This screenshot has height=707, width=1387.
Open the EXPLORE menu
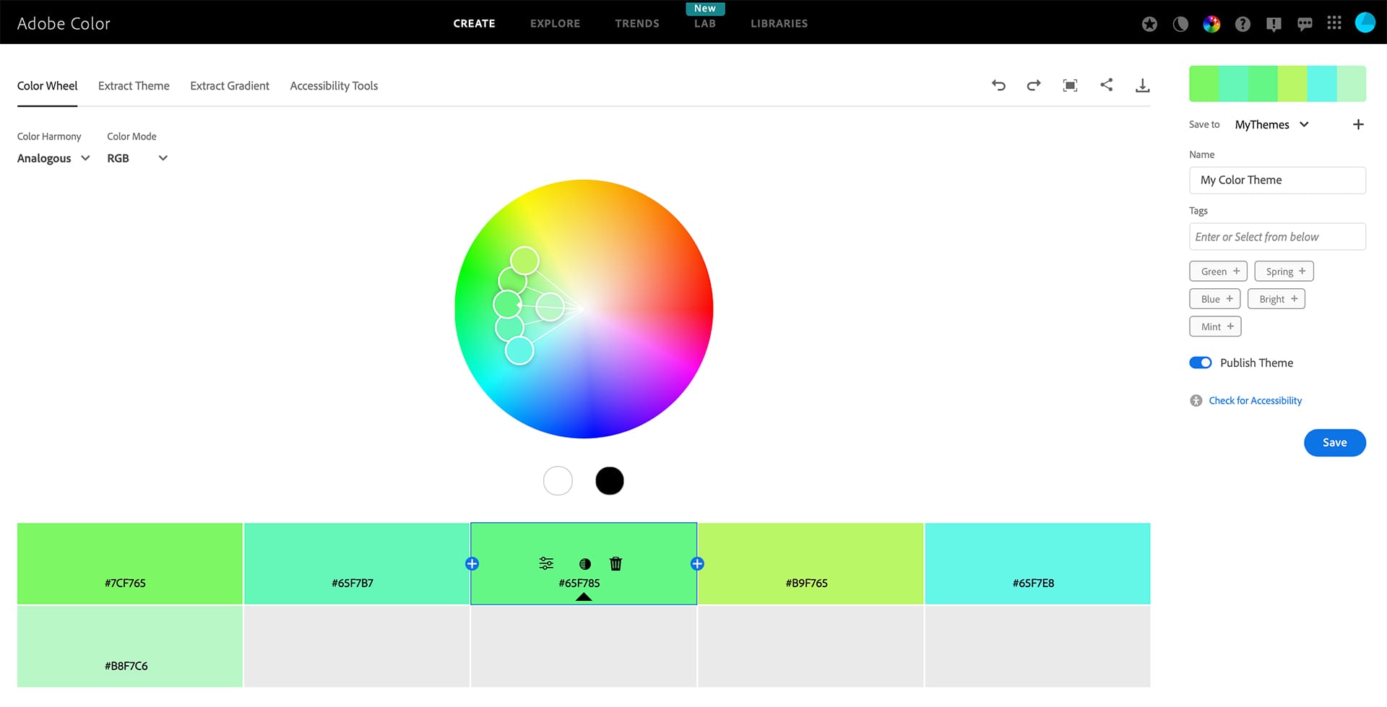[555, 23]
